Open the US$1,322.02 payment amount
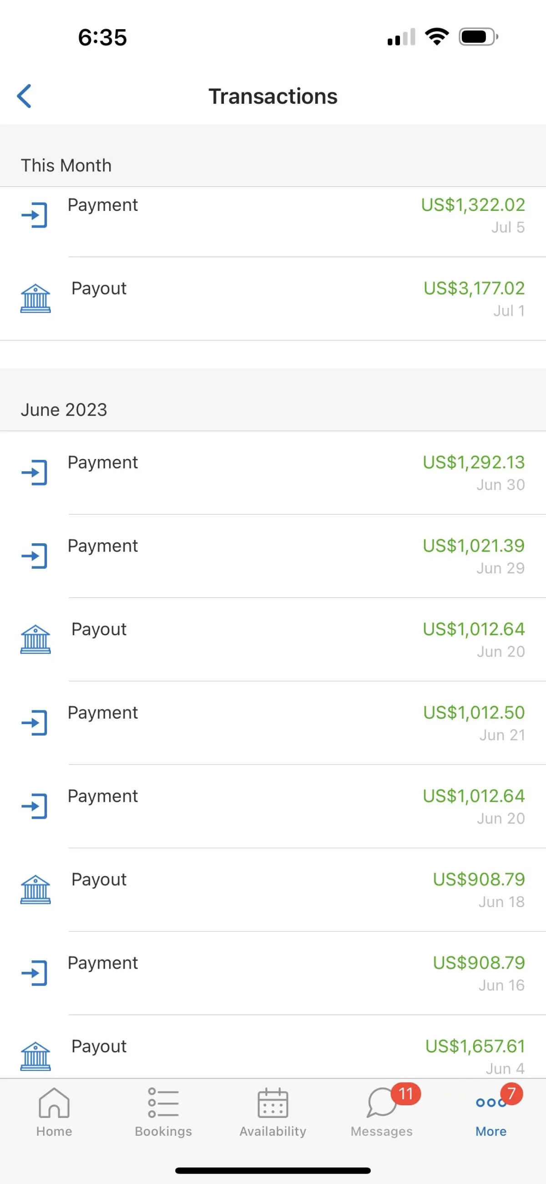The height and width of the screenshot is (1184, 546). pyautogui.click(x=473, y=205)
